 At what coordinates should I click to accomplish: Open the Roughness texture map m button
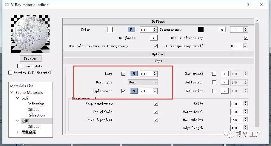coord(154,38)
